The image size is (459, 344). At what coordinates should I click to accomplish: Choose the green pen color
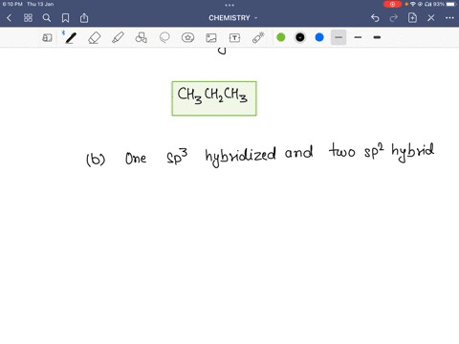[x=281, y=37]
